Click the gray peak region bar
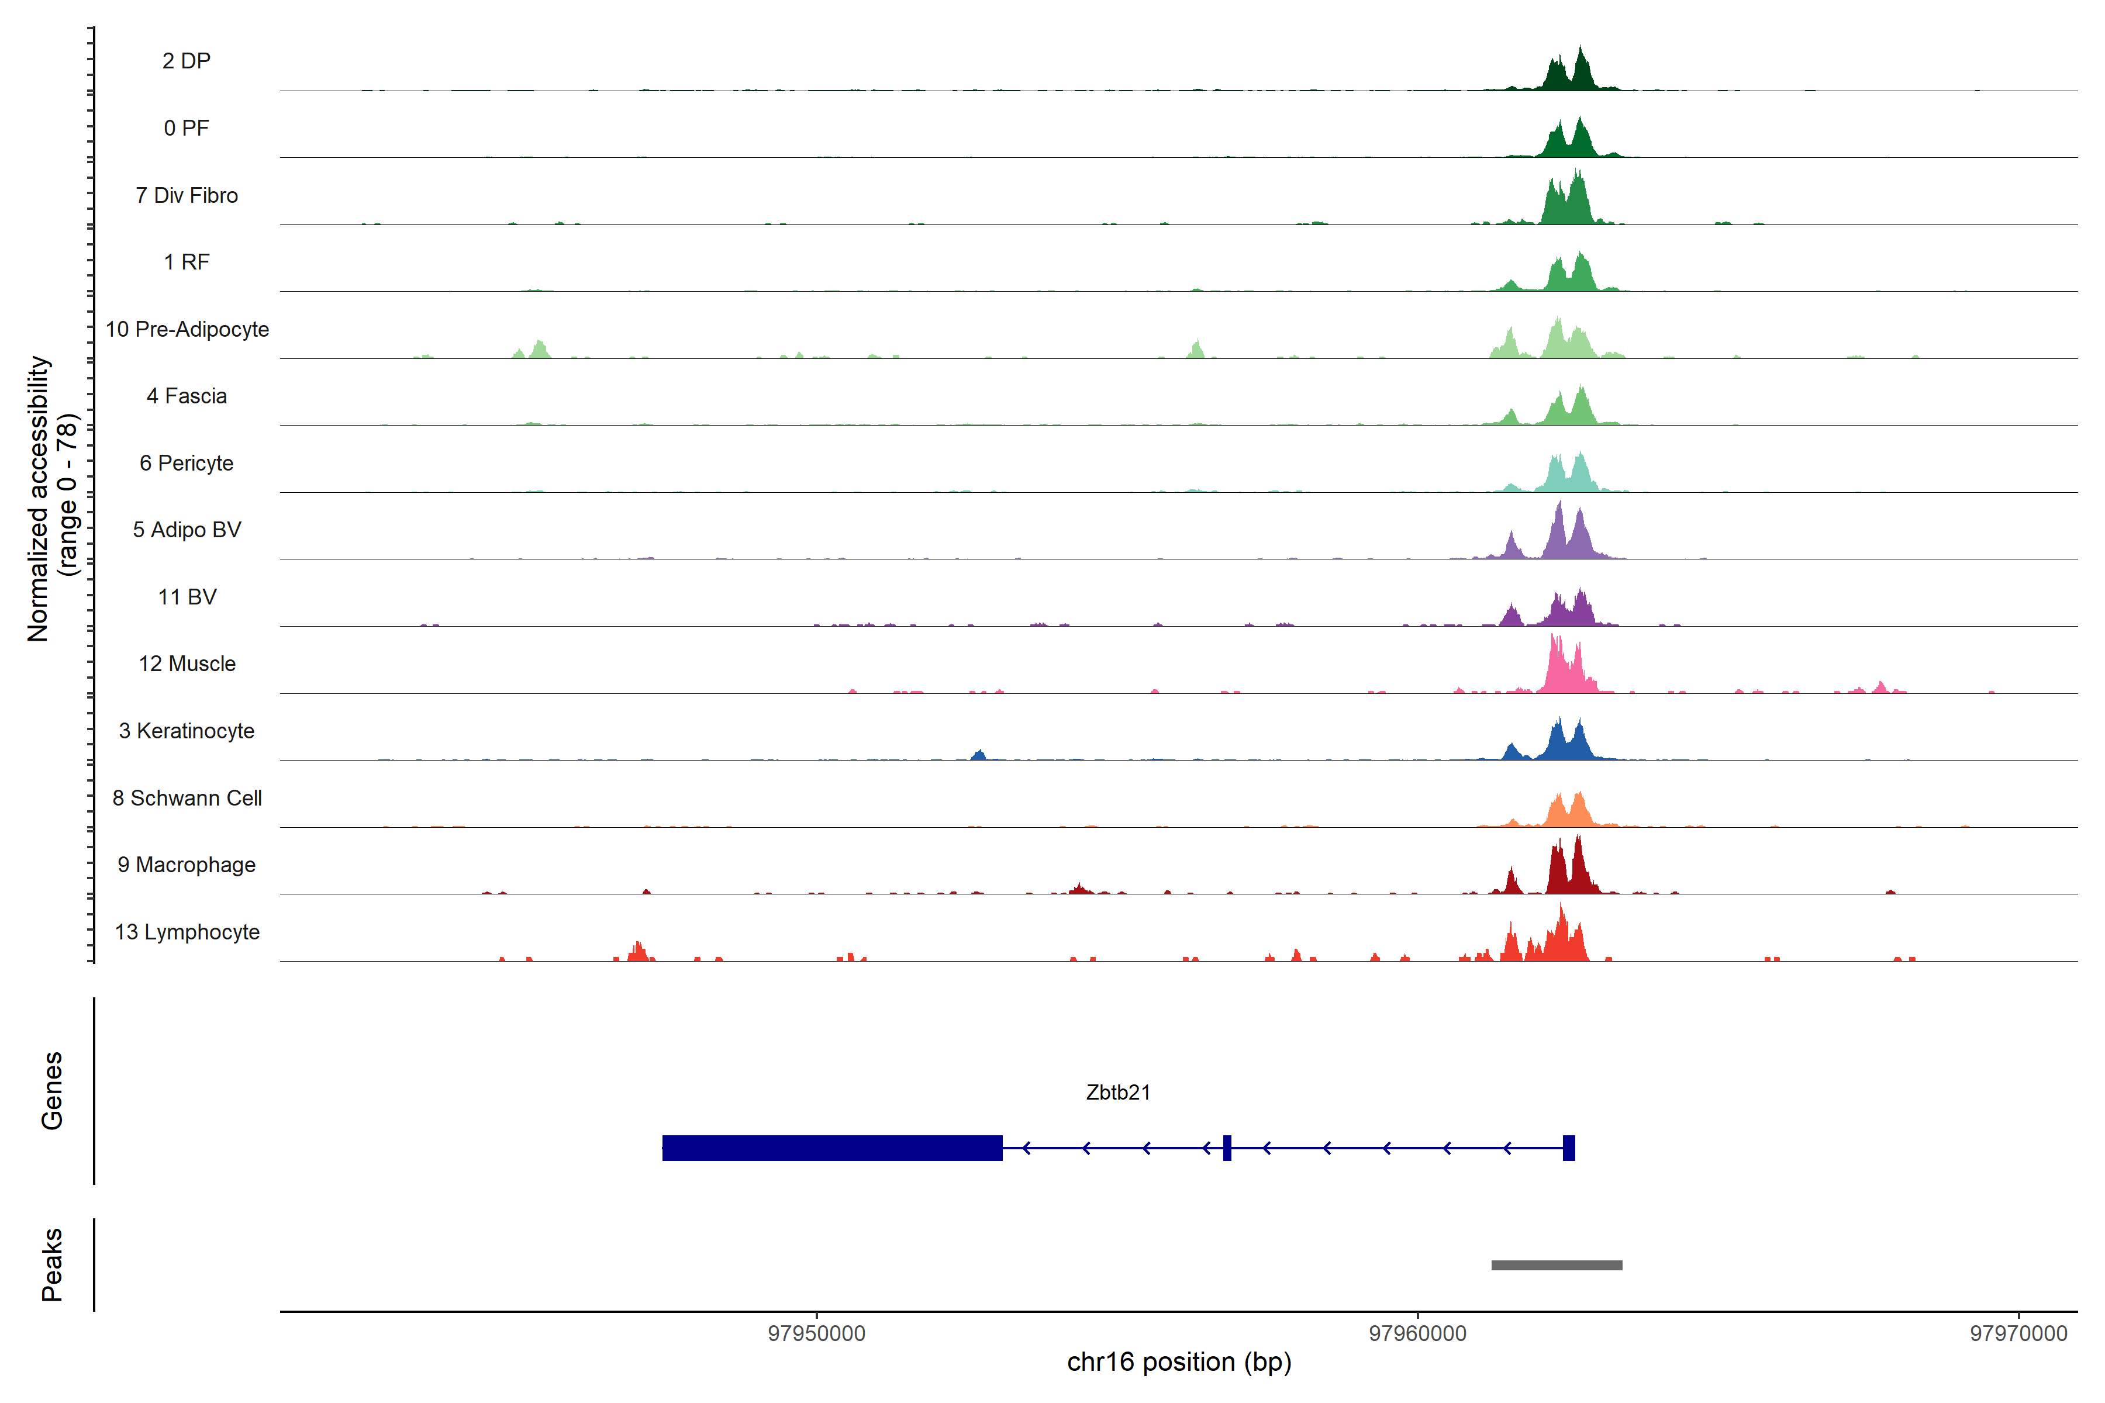The image size is (2105, 1403). pyautogui.click(x=1557, y=1264)
